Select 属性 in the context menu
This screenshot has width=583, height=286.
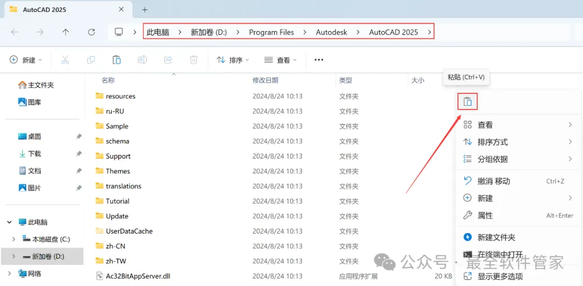point(518,215)
